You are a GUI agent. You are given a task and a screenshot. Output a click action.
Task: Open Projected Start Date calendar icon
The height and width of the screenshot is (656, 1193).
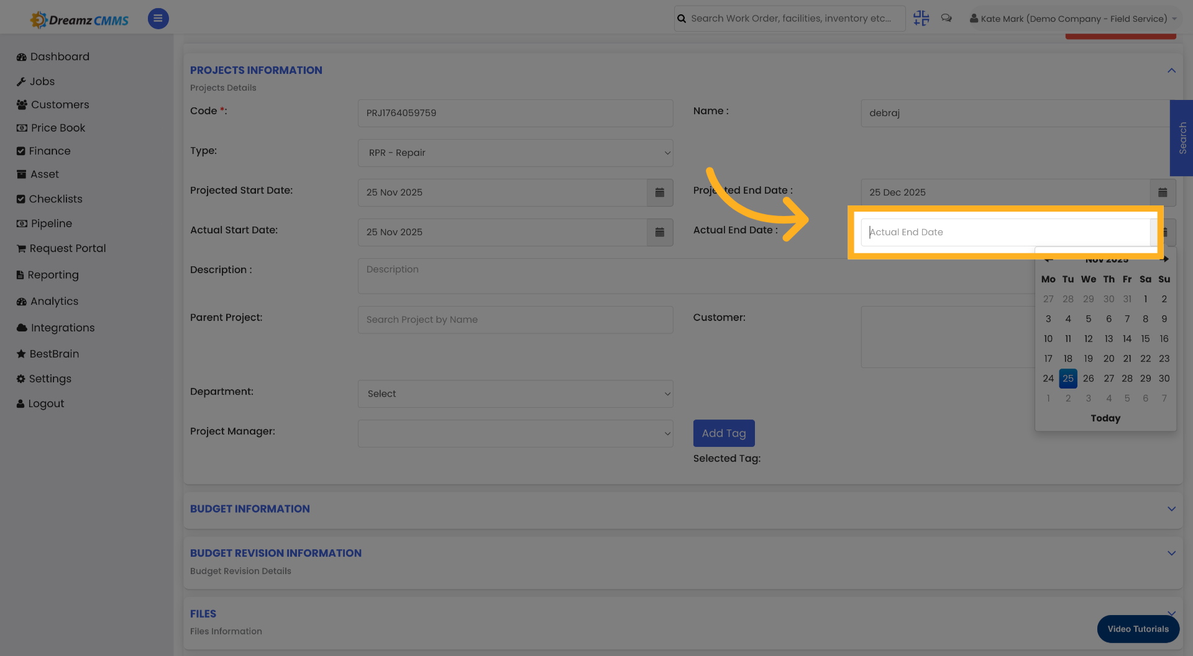click(660, 192)
